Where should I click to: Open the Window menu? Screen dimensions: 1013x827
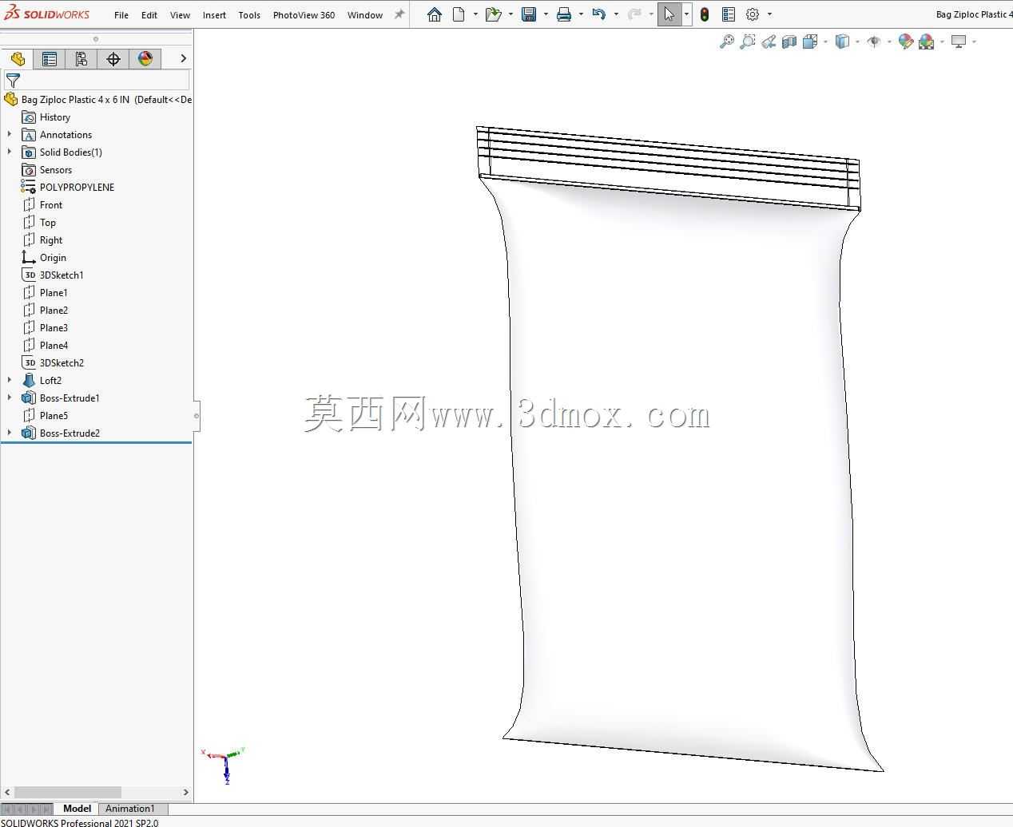click(x=365, y=15)
